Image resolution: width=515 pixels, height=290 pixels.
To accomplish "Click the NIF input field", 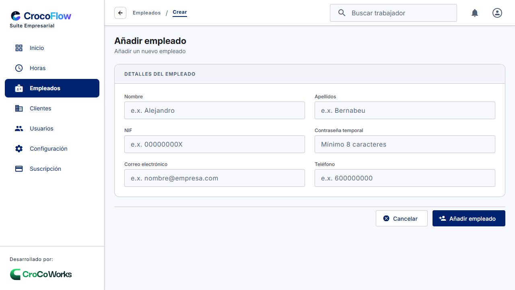I will (x=214, y=144).
